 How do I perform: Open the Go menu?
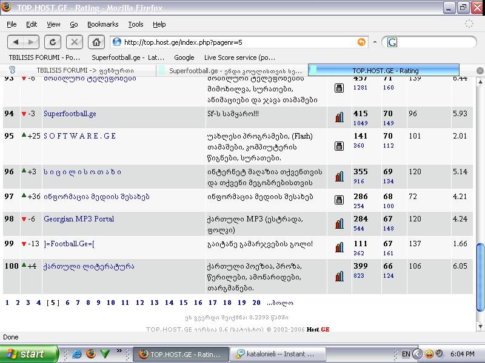click(73, 24)
